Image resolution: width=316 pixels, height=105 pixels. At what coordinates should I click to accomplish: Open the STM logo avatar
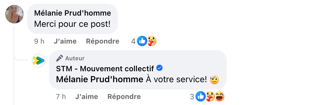point(39,61)
